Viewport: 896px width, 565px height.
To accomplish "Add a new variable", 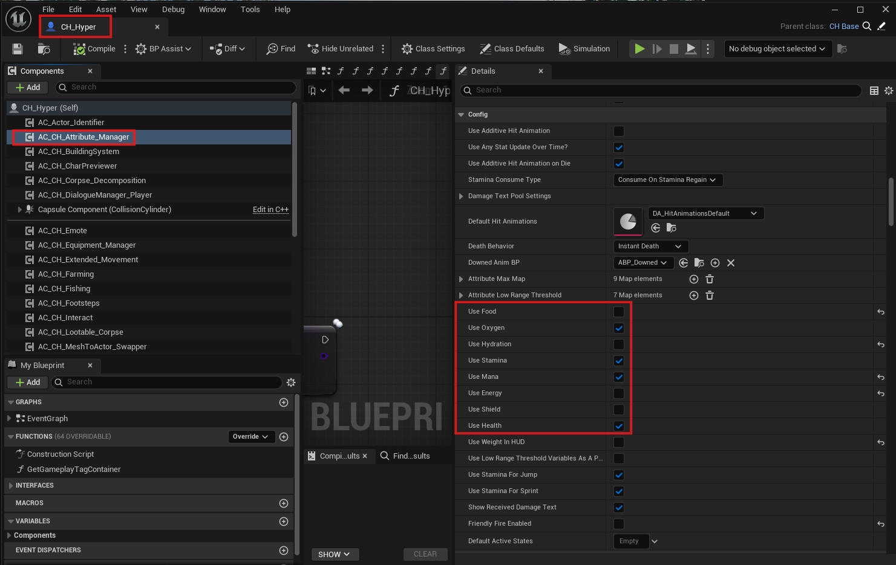I will click(x=284, y=521).
